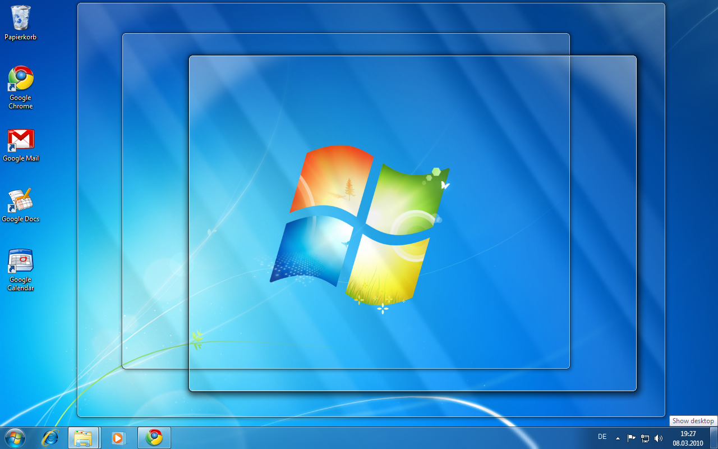Open the Google Docs shortcut
The image size is (718, 449).
click(21, 201)
